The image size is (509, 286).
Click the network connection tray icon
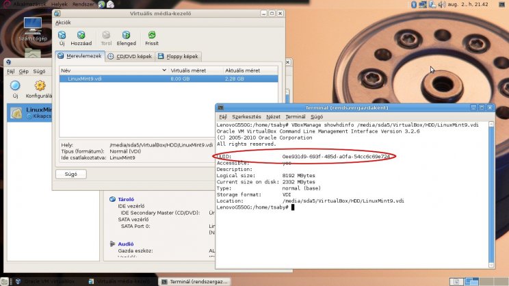[x=423, y=4]
